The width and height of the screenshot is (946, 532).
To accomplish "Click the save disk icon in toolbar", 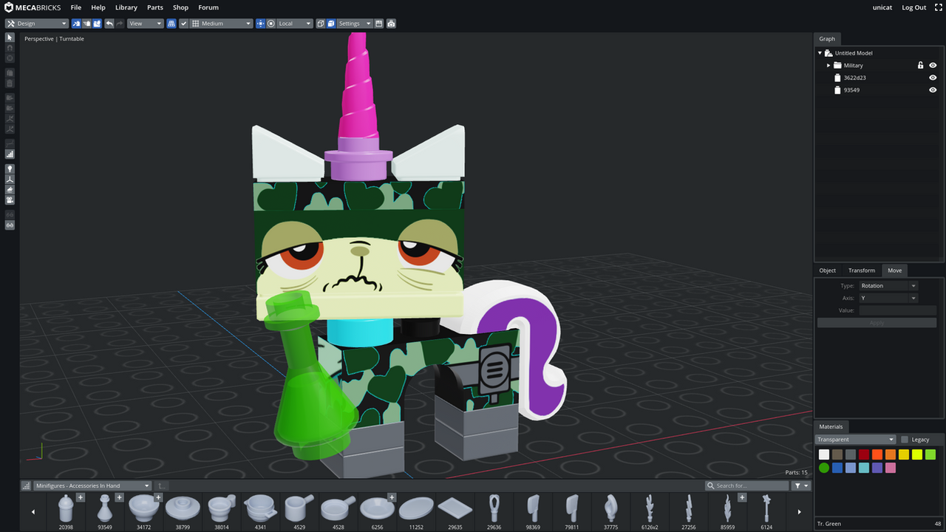I will (379, 24).
